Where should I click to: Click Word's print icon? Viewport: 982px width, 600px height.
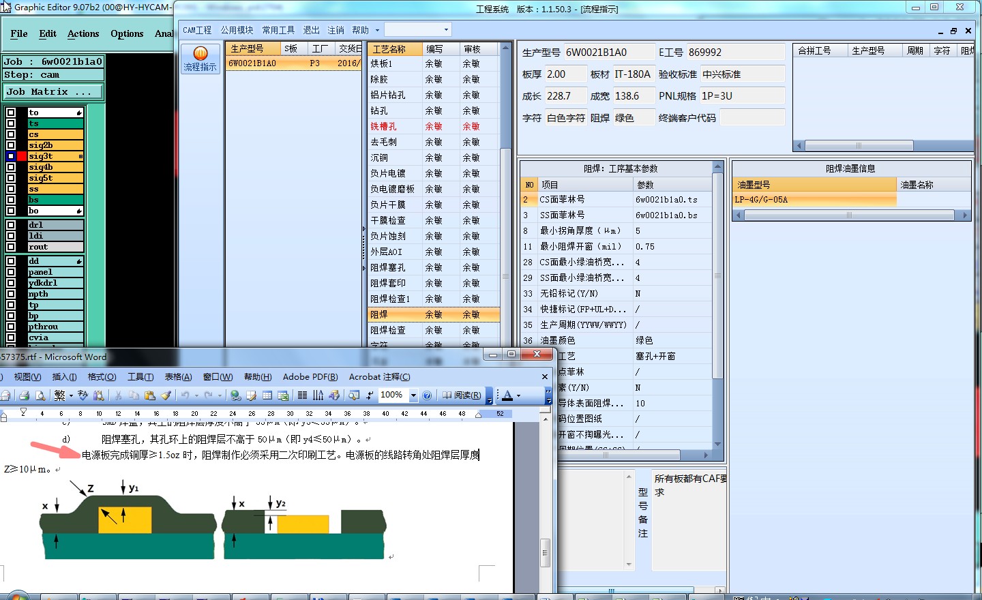pyautogui.click(x=25, y=395)
